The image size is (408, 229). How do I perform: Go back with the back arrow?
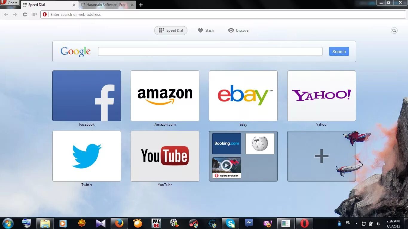click(6, 14)
